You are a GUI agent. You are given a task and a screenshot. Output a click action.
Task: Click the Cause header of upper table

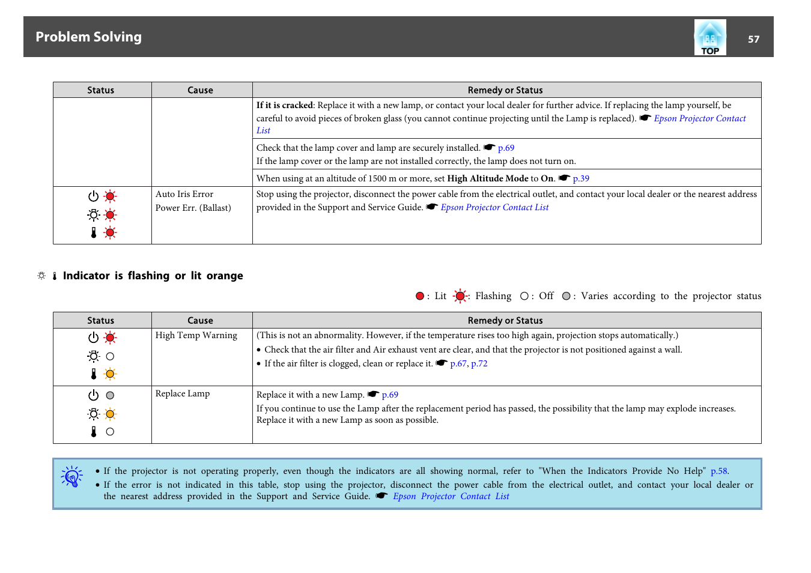tap(200, 90)
